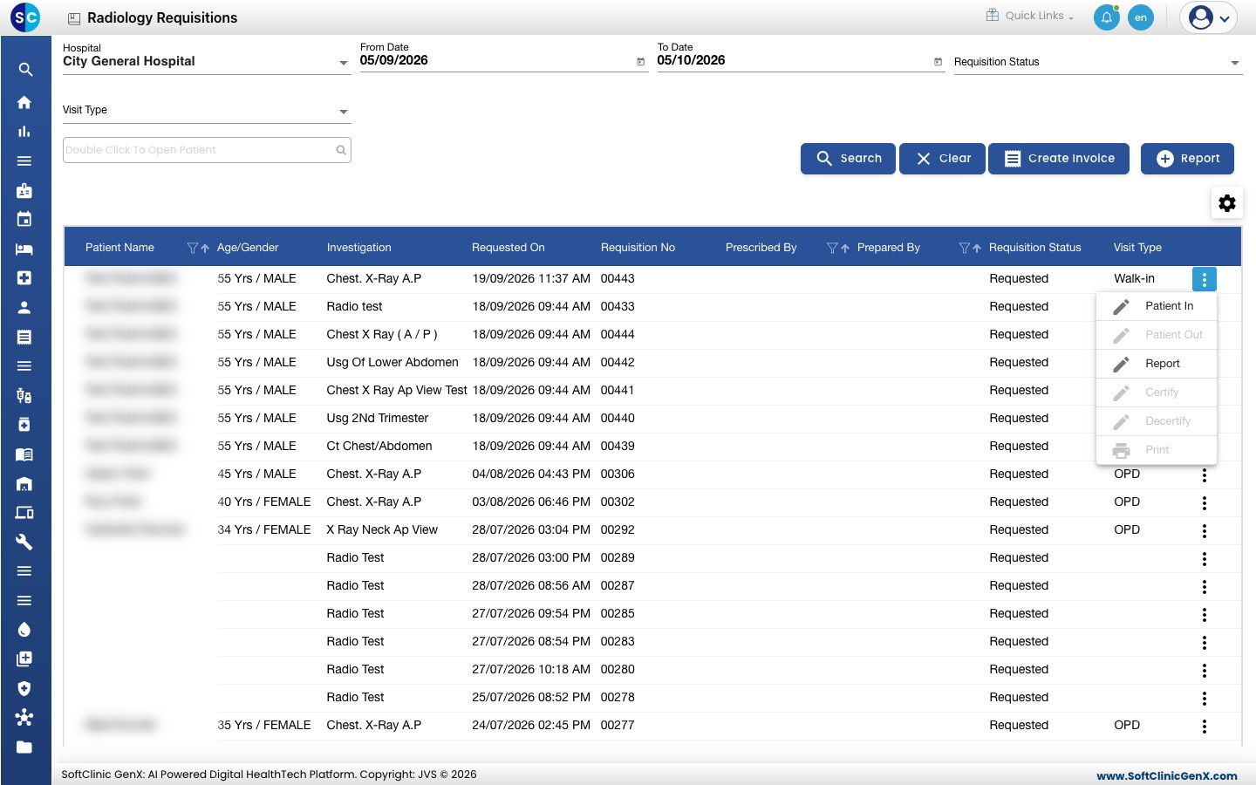Open row actions for requisition 00306
This screenshot has height=785, width=1256.
coord(1205,475)
